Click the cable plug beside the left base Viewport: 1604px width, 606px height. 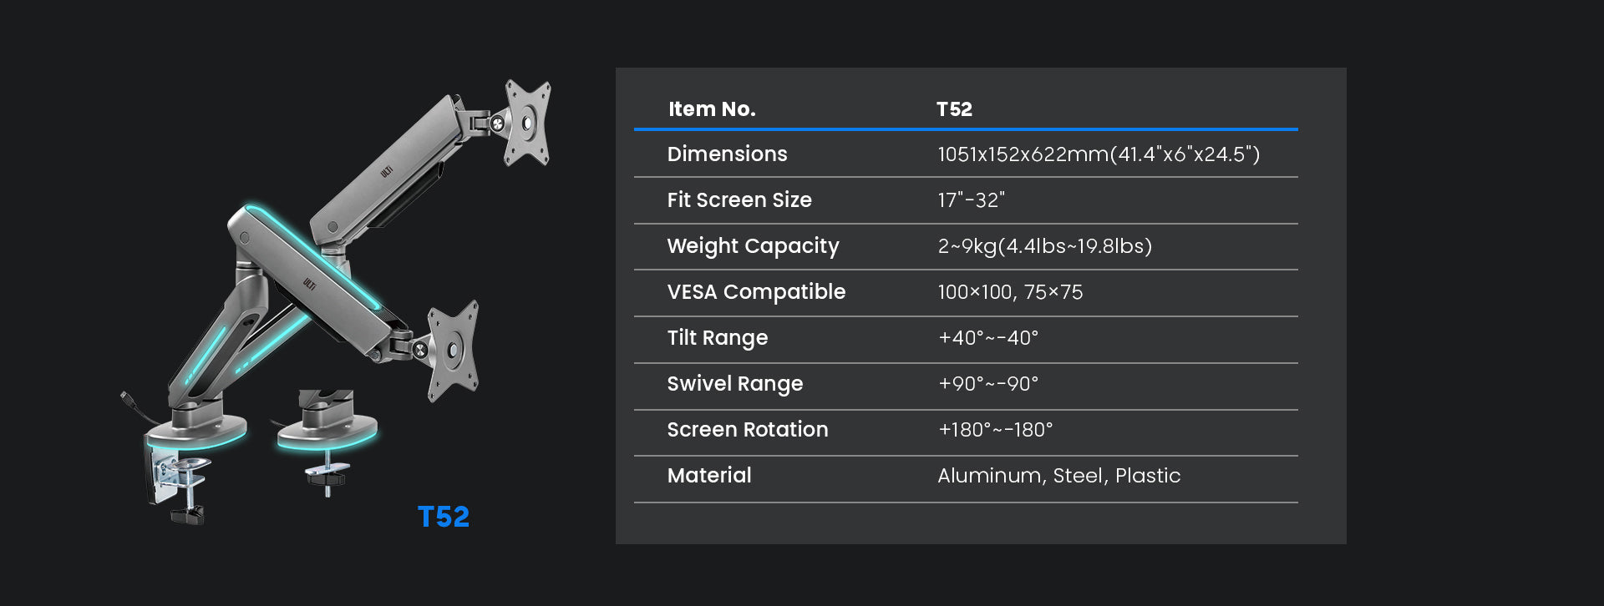point(125,397)
